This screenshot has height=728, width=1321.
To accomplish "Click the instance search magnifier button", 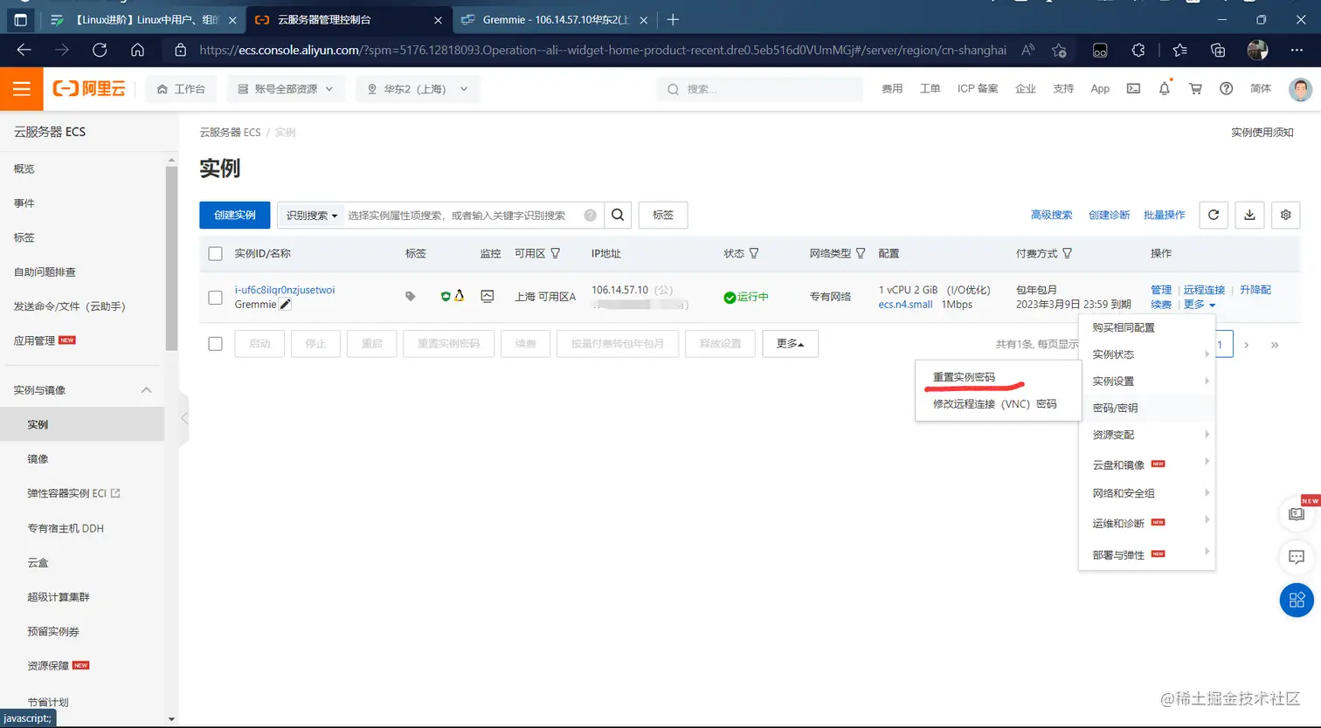I will click(x=618, y=215).
